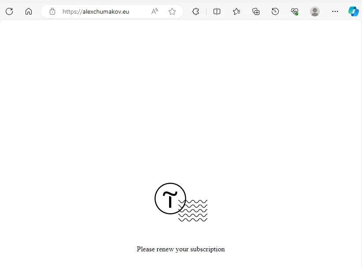362x268 pixels.
Task: Toggle split screen view
Action: pyautogui.click(x=217, y=11)
